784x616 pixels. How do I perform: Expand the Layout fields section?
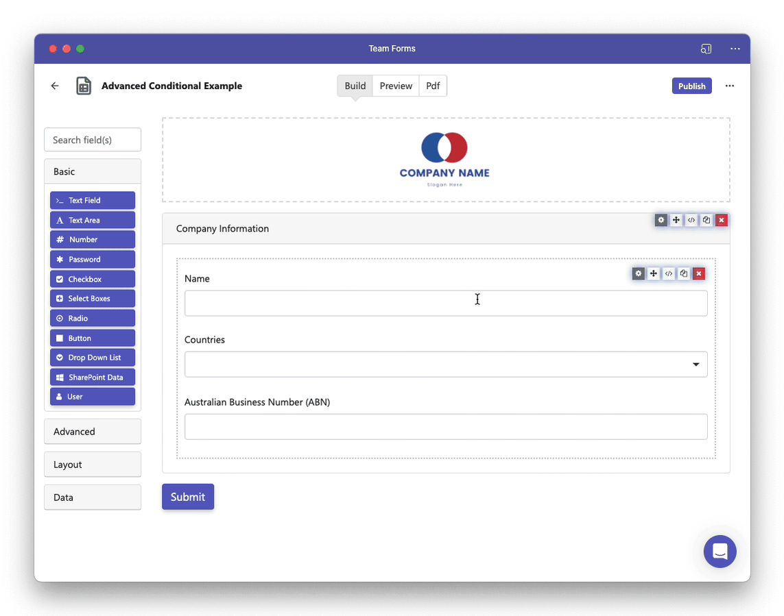pos(93,464)
